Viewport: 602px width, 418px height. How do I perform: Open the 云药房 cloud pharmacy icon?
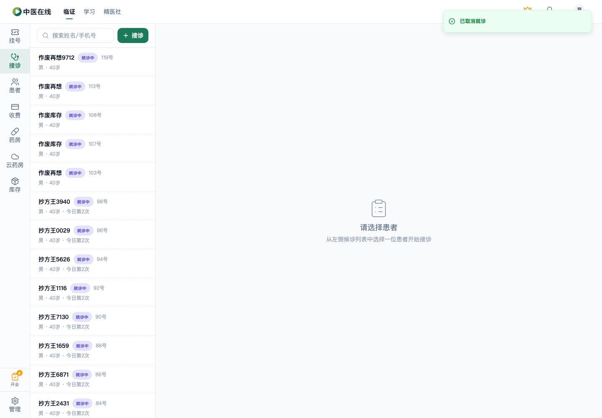tap(15, 161)
